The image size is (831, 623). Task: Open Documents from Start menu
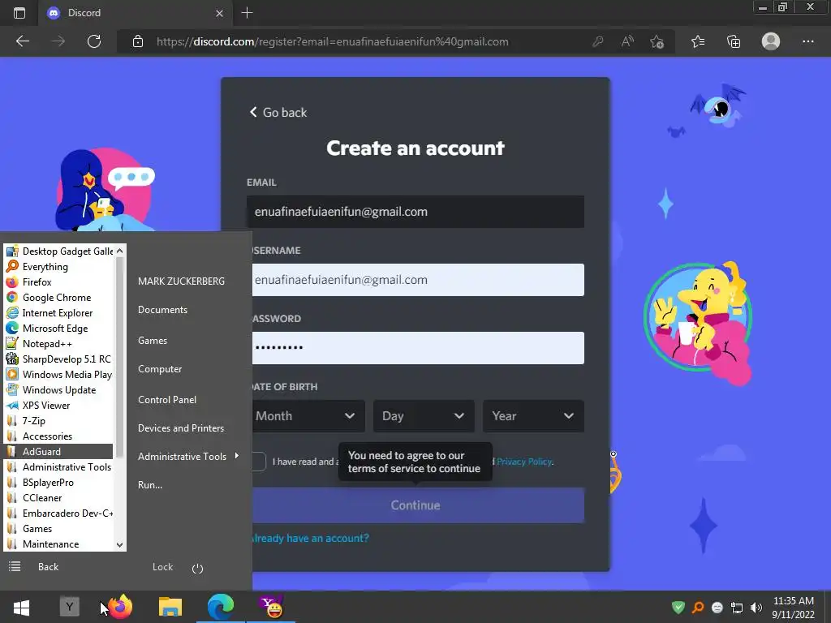tap(162, 309)
